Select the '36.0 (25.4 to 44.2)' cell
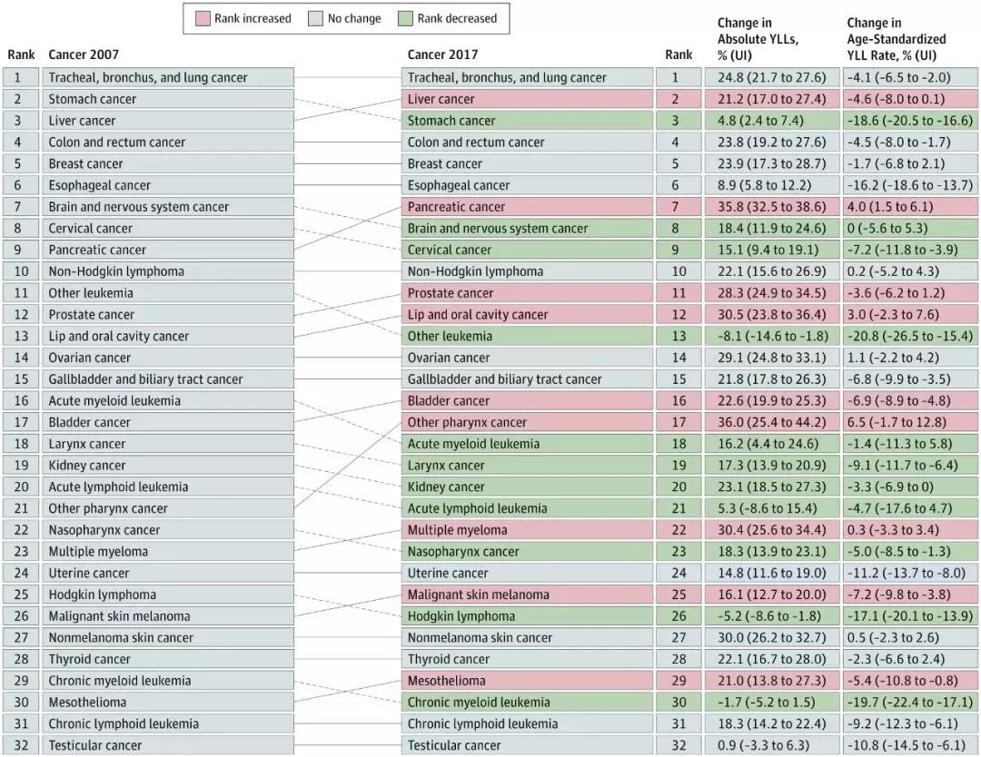 (771, 422)
